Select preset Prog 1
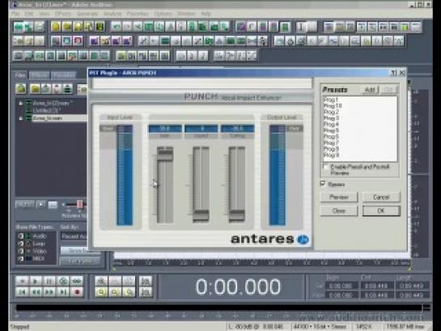 [331, 100]
